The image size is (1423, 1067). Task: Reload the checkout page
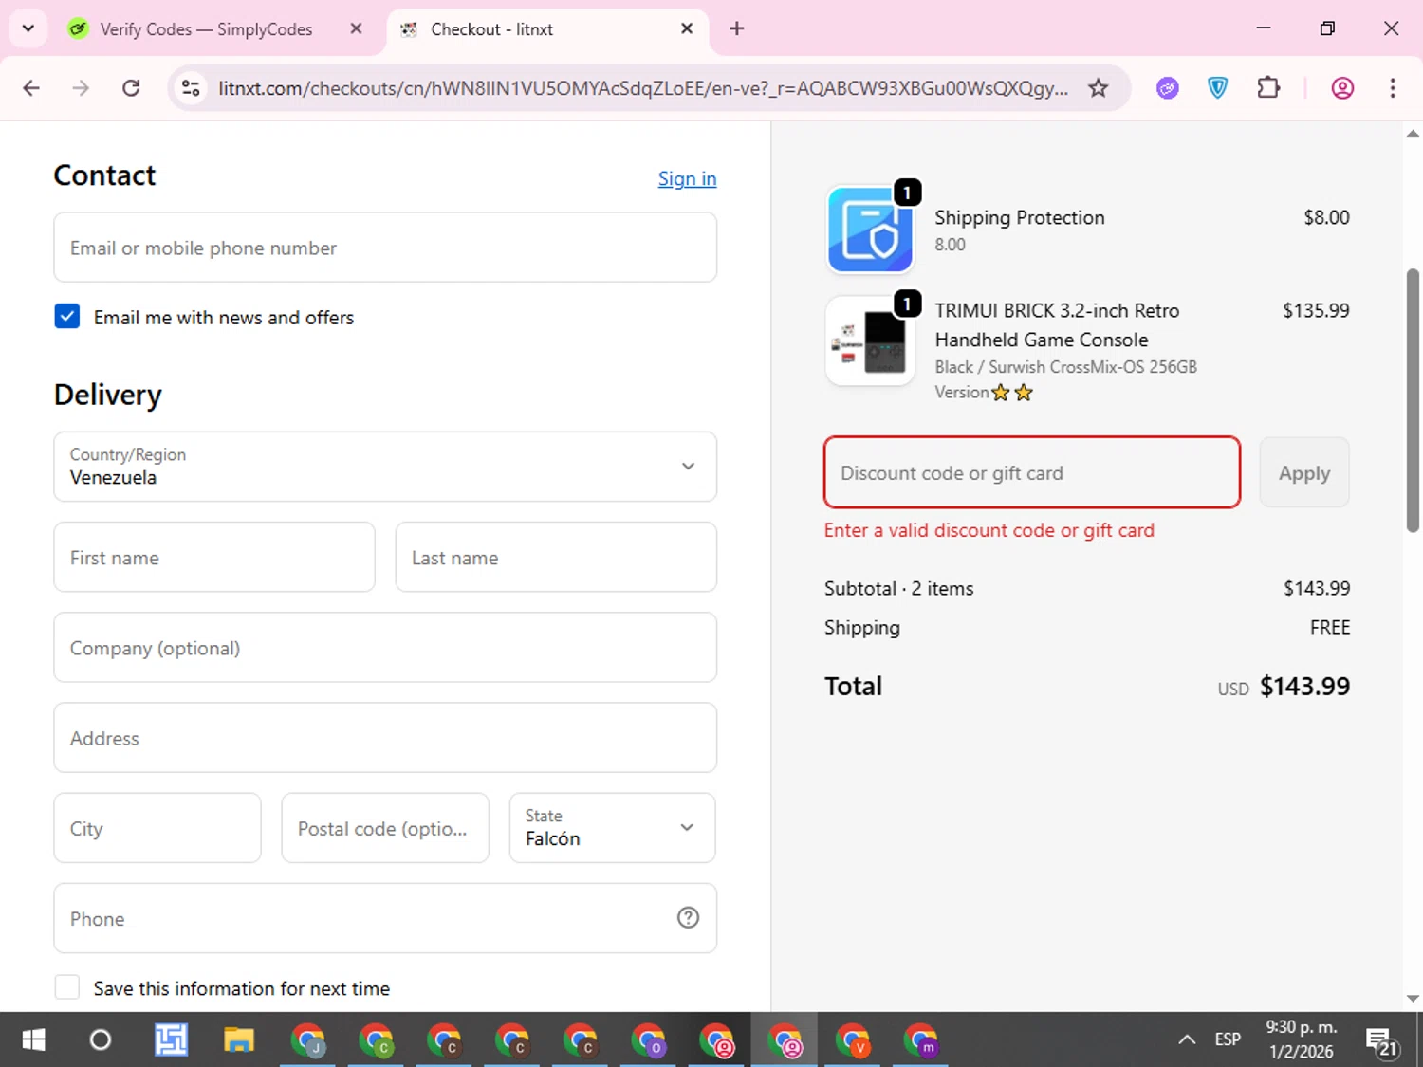(x=131, y=88)
